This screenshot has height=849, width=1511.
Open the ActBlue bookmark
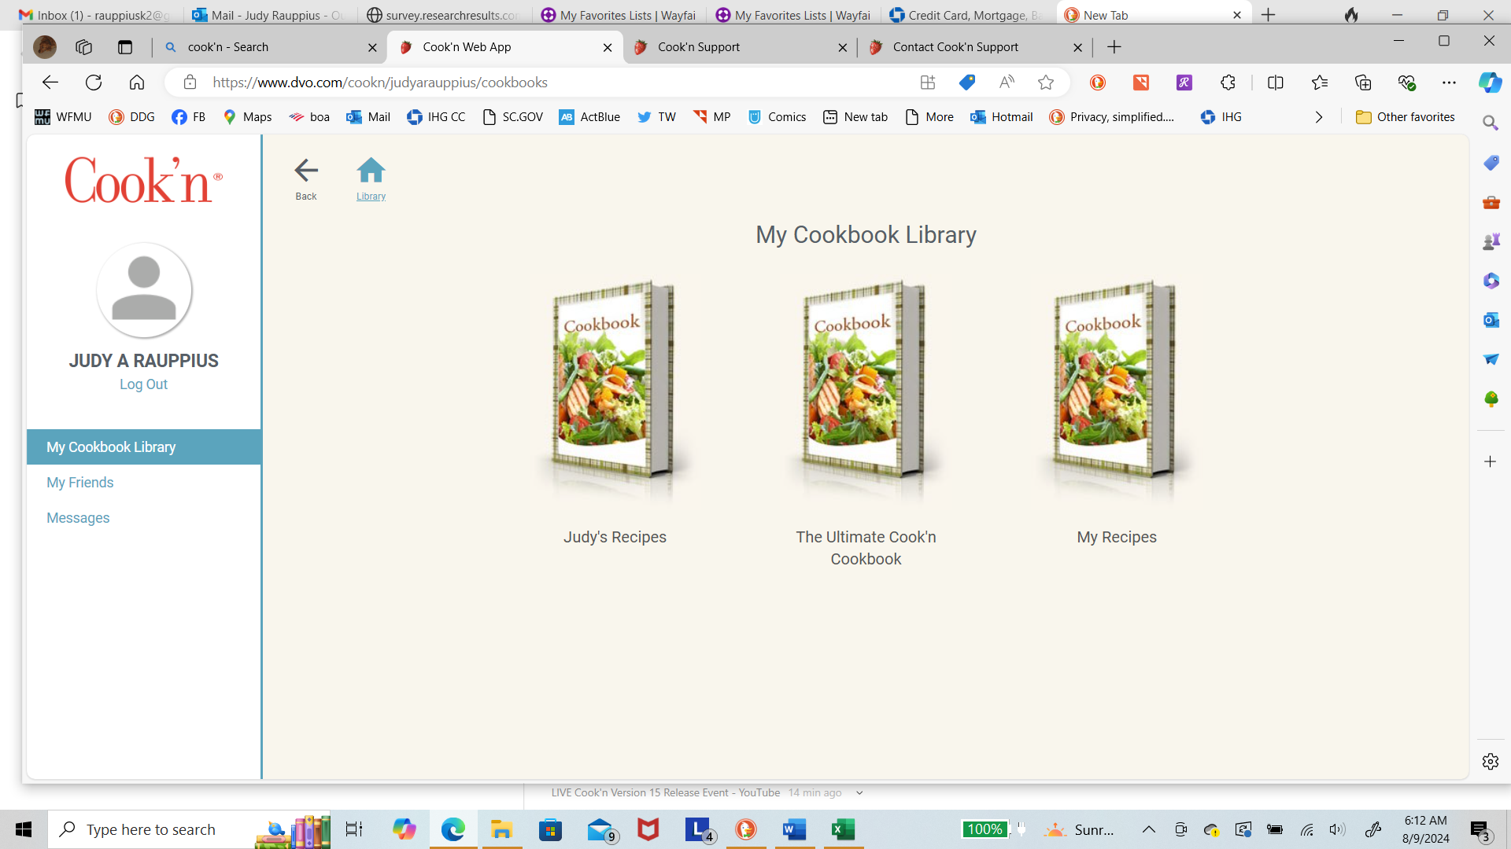(x=589, y=117)
